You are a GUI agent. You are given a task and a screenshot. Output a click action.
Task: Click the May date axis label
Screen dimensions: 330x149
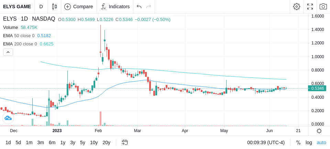[224, 131]
